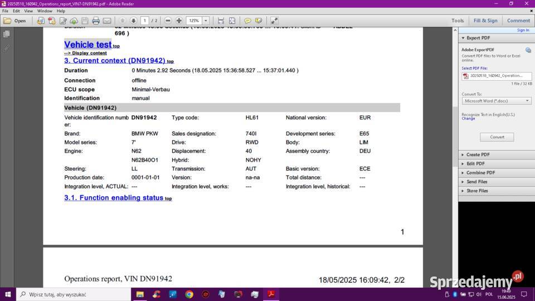Viewport: 535px width, 301px height.
Task: Click the fit one full page icon
Action: click(232, 21)
